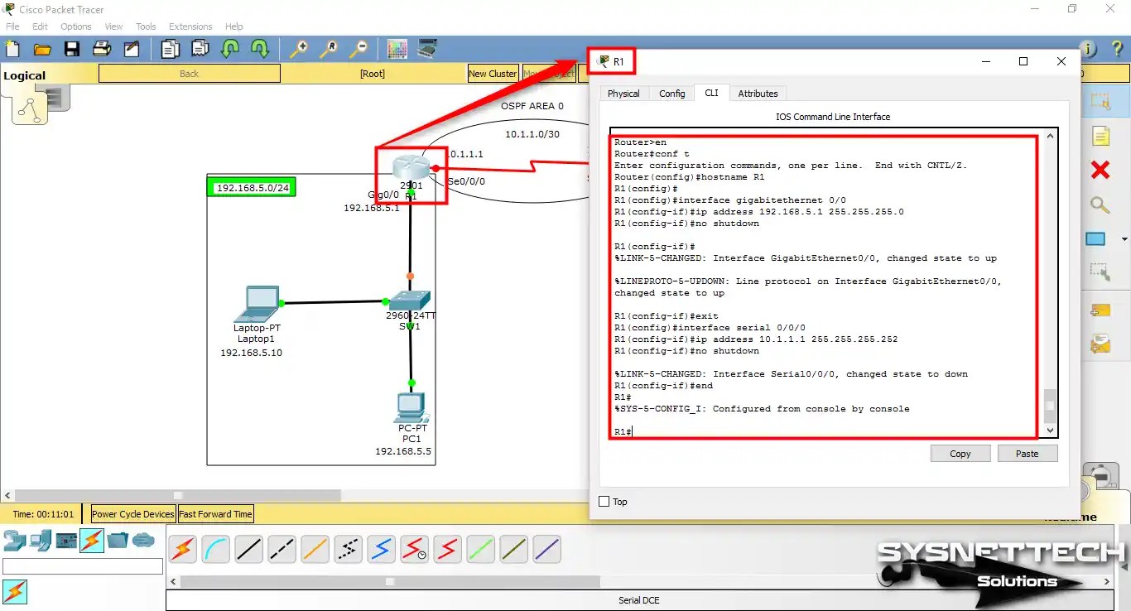
Task: Click the Zoom In magnifier on the toolbar
Action: pyautogui.click(x=300, y=48)
